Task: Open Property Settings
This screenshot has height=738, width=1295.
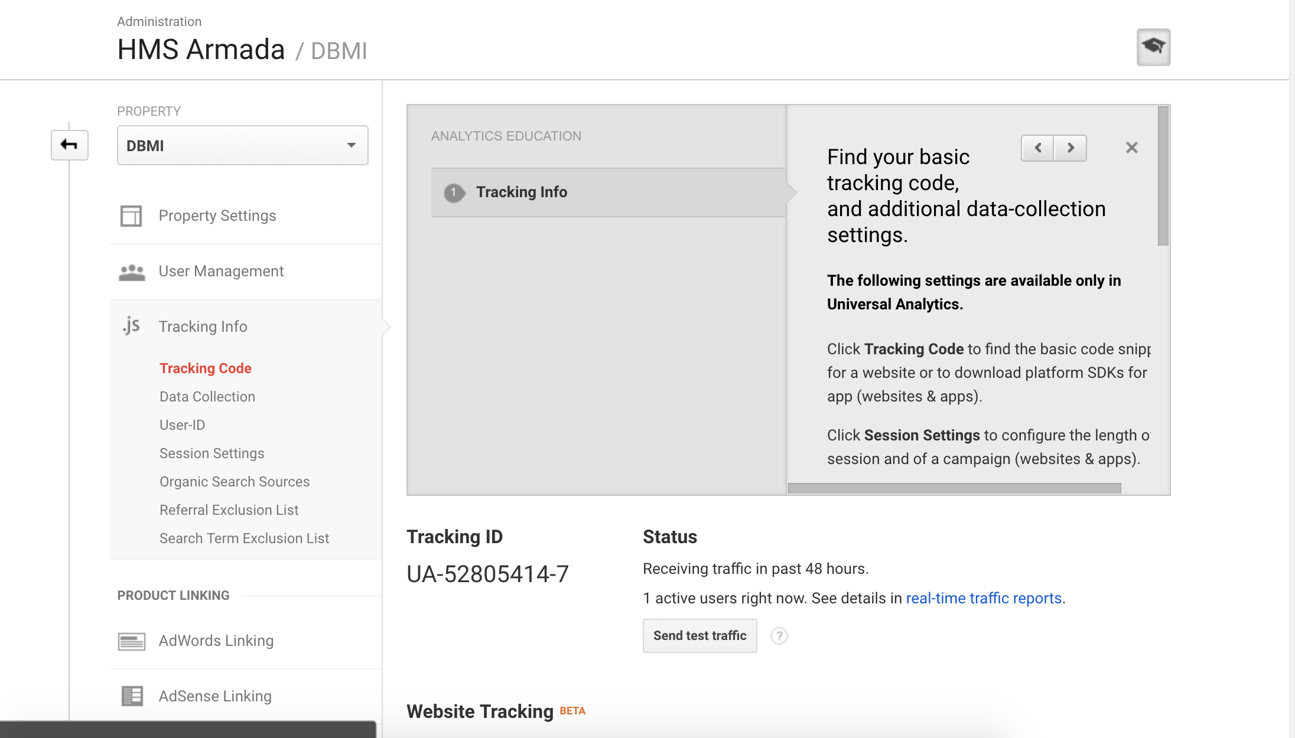Action: coord(217,215)
